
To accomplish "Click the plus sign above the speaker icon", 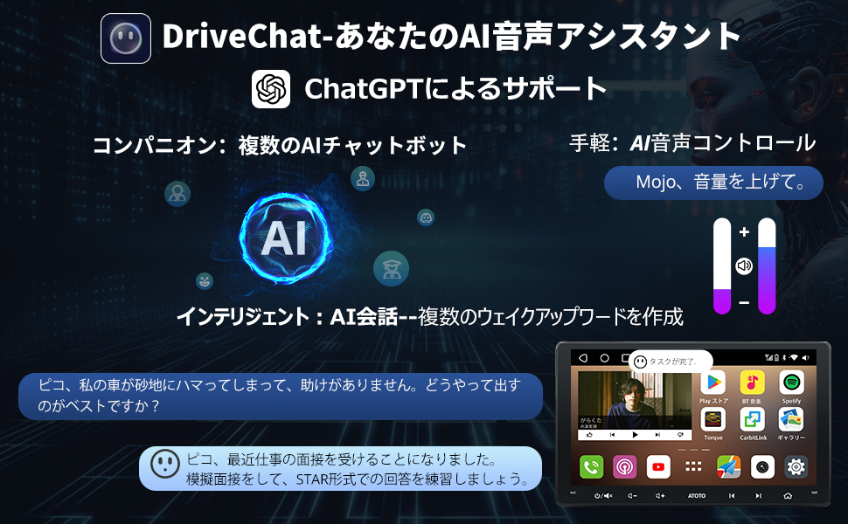I will coord(744,231).
